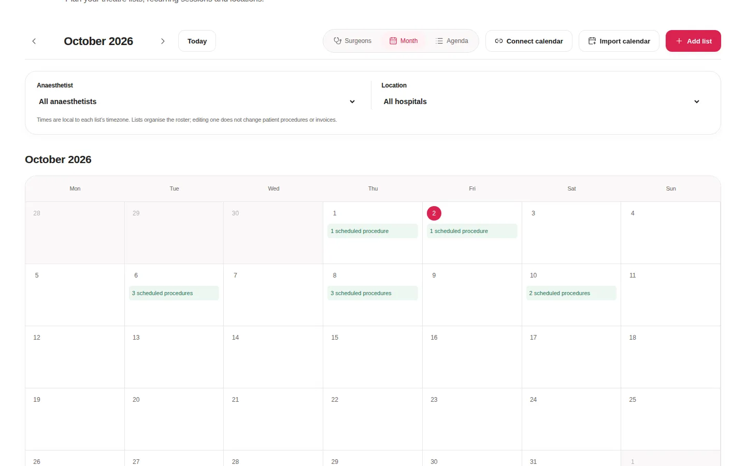Switch to the Surgeons view

[353, 41]
